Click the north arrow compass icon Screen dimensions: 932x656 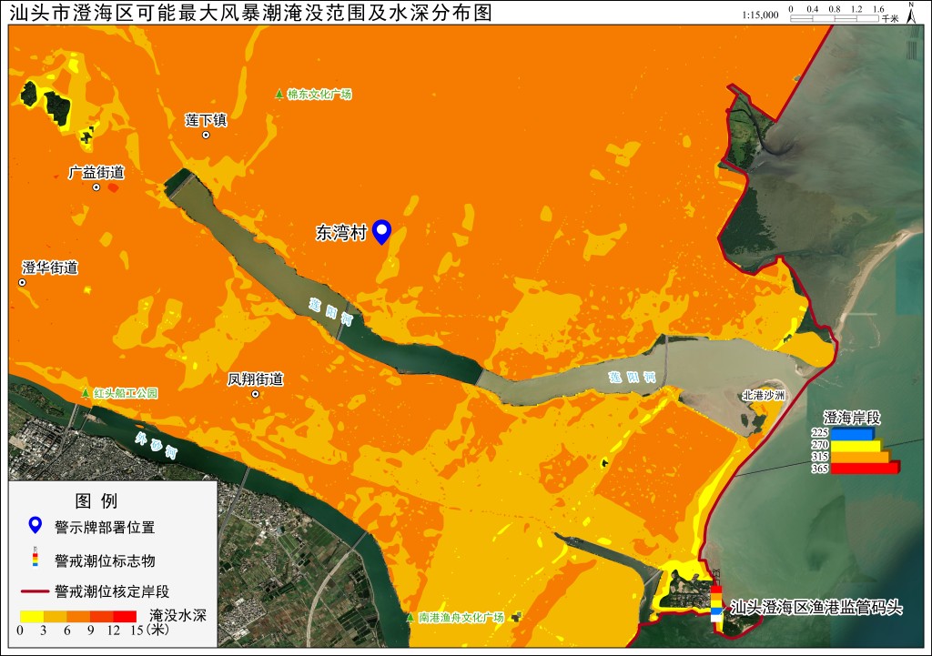coord(910,13)
